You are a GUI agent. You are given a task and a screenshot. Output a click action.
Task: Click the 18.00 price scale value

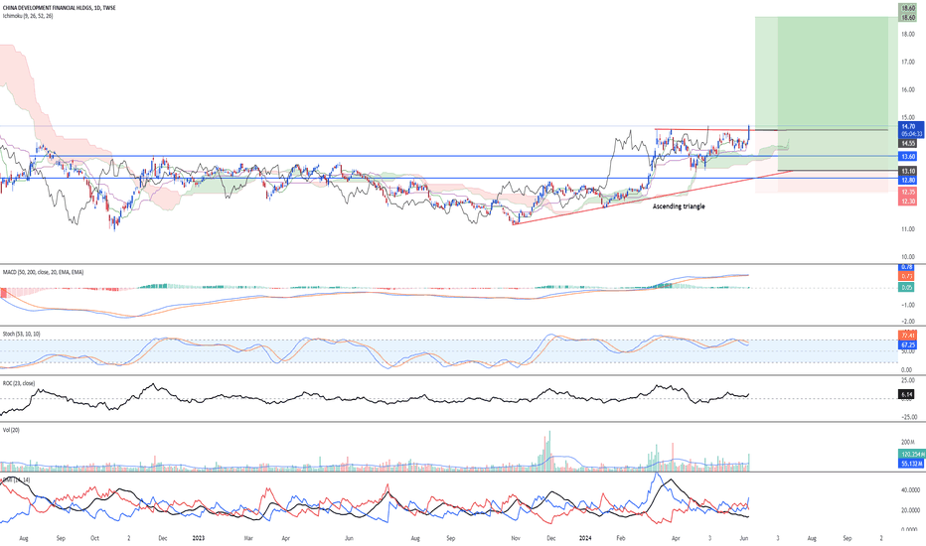(908, 34)
